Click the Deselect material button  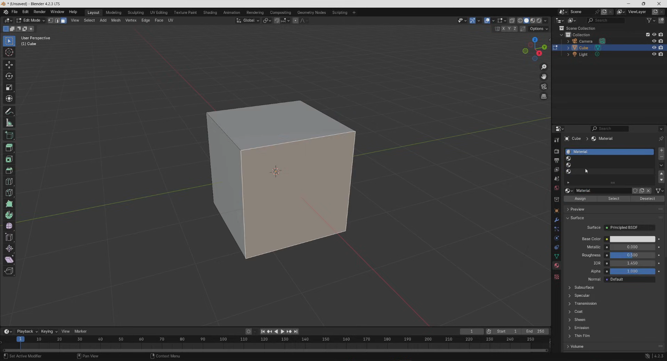647,199
